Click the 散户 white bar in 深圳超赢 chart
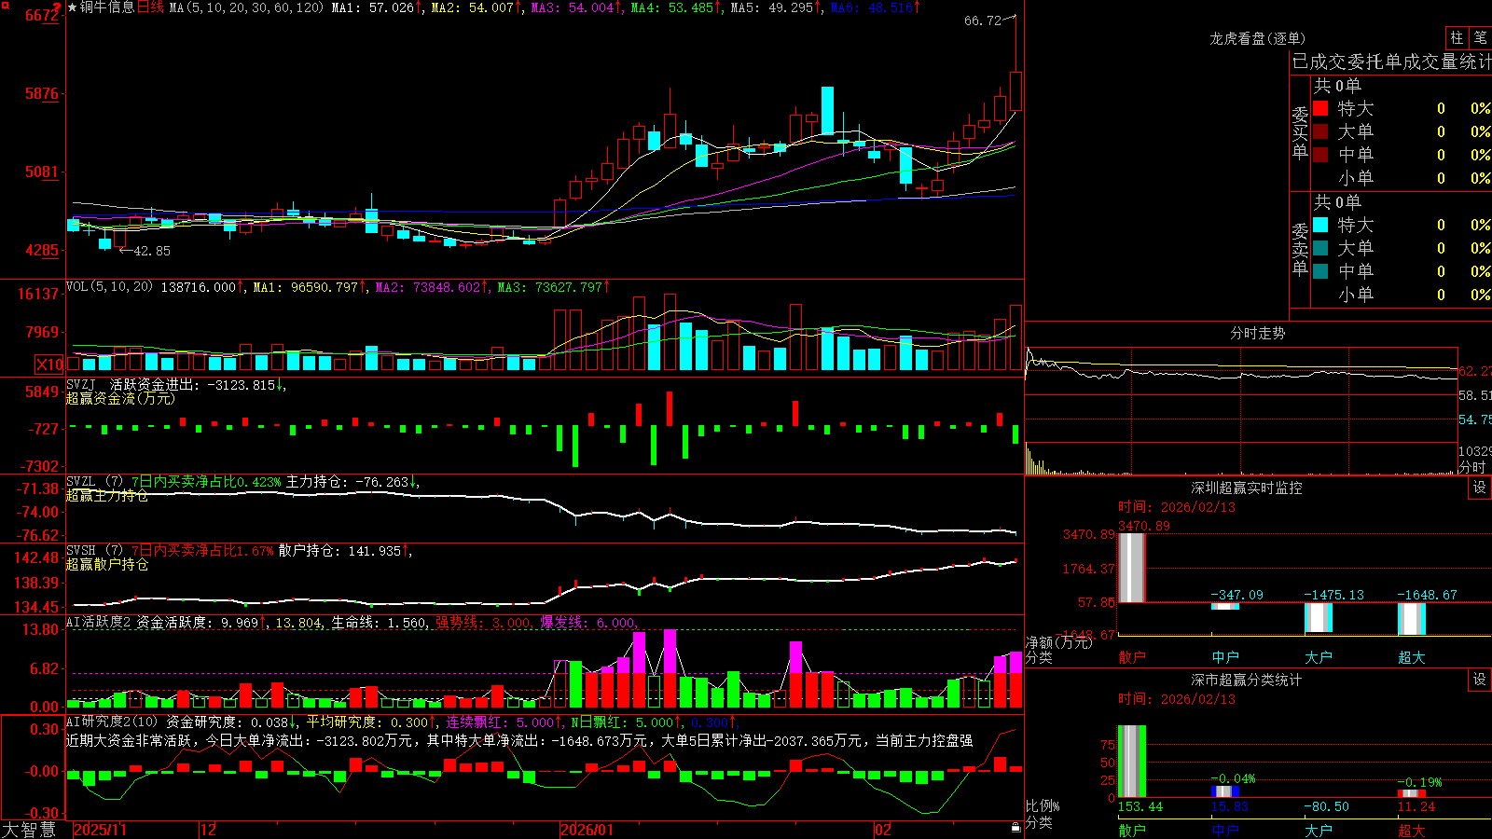The width and height of the screenshot is (1492, 839). (x=1131, y=568)
